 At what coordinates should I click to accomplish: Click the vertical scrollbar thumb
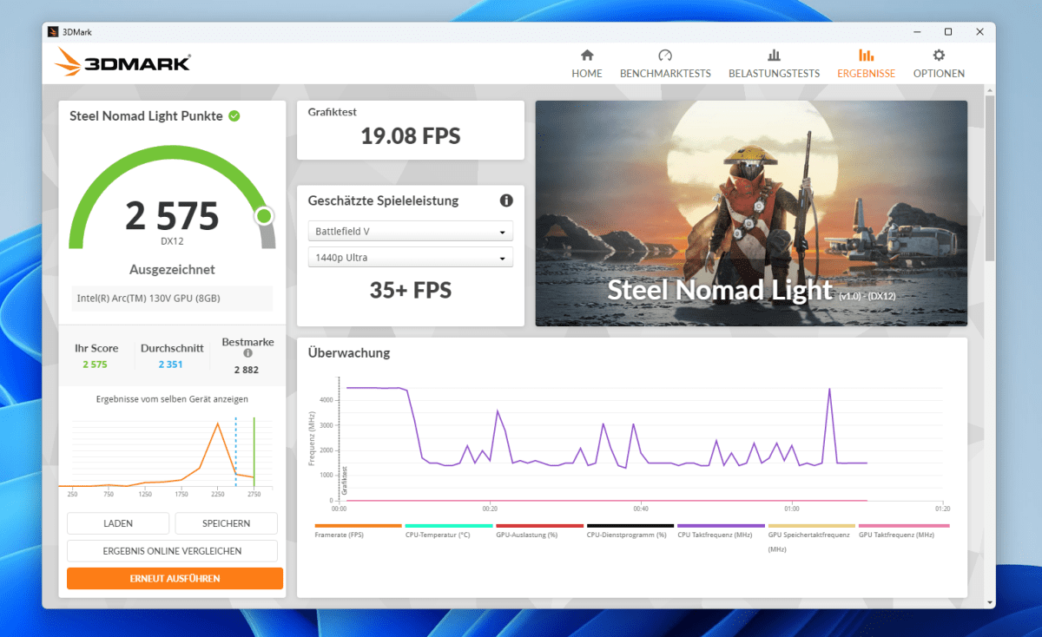(x=990, y=178)
